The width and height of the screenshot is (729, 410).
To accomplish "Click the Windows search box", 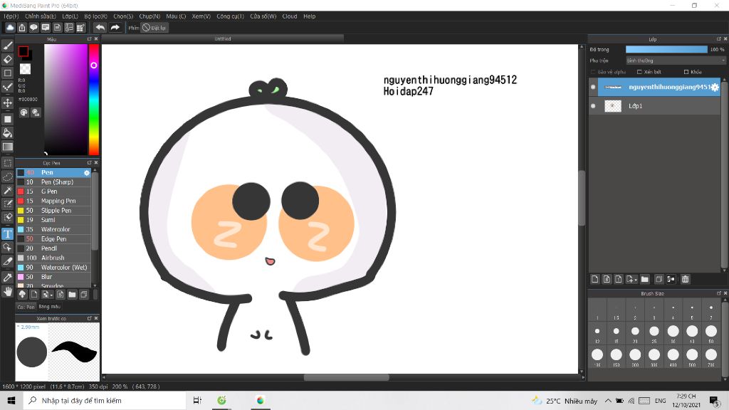I will (104, 400).
